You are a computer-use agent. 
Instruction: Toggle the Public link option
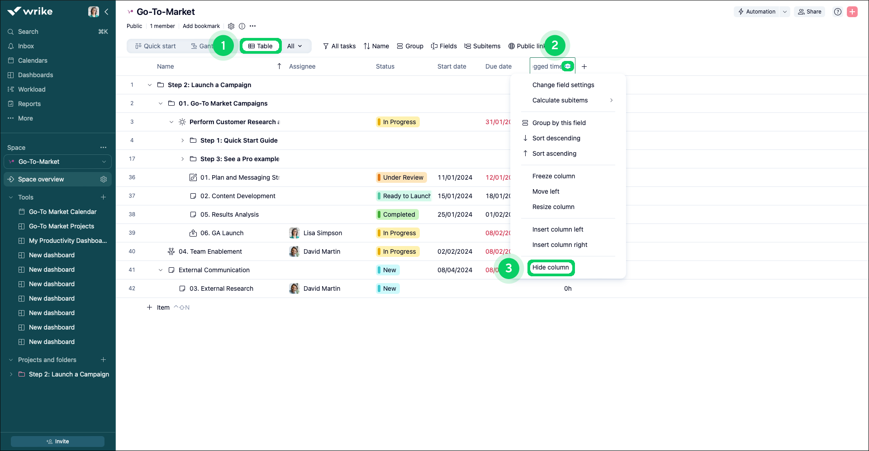[x=527, y=46]
